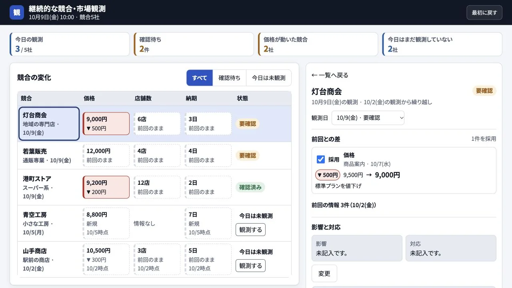This screenshot has width=512, height=288.
Task: Click 観測する button for 山手商店
Action: tap(250, 266)
